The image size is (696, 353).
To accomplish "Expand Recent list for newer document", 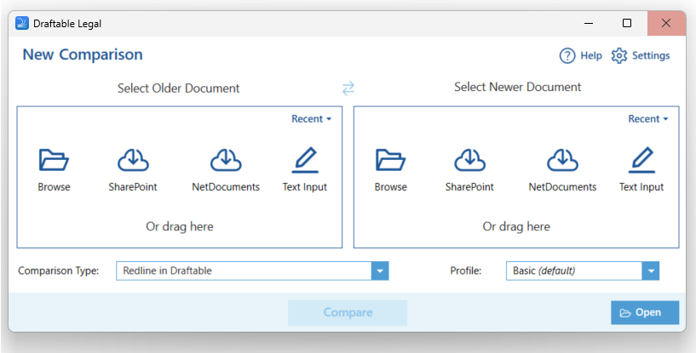I will pos(647,119).
